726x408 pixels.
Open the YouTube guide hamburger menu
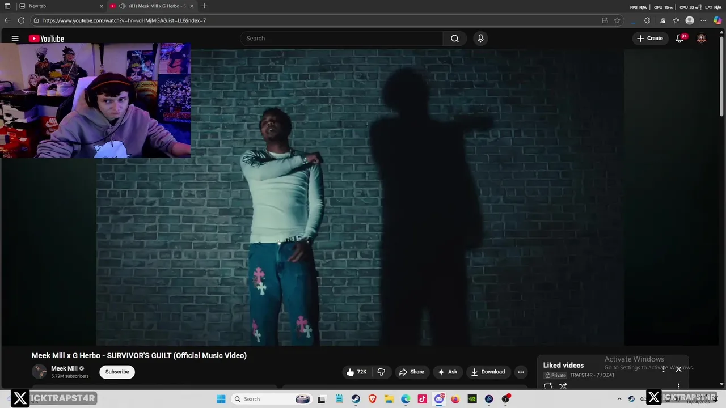tap(15, 39)
